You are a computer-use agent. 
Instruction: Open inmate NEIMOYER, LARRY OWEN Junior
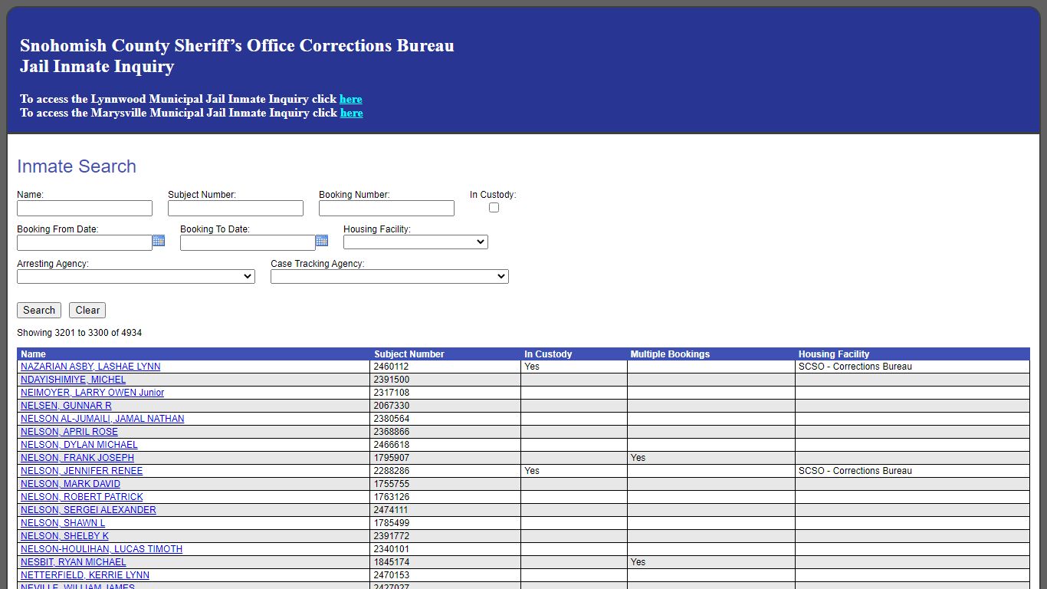(92, 393)
